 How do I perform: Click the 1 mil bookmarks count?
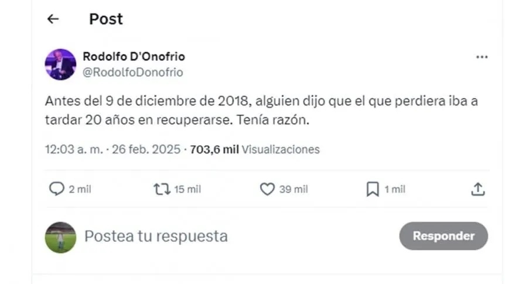coord(394,189)
